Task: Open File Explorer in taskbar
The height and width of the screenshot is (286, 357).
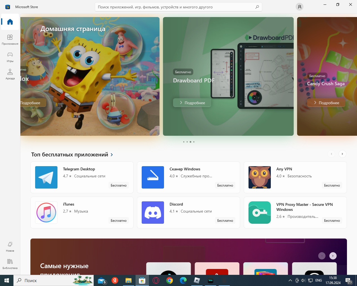Action: (x=128, y=280)
